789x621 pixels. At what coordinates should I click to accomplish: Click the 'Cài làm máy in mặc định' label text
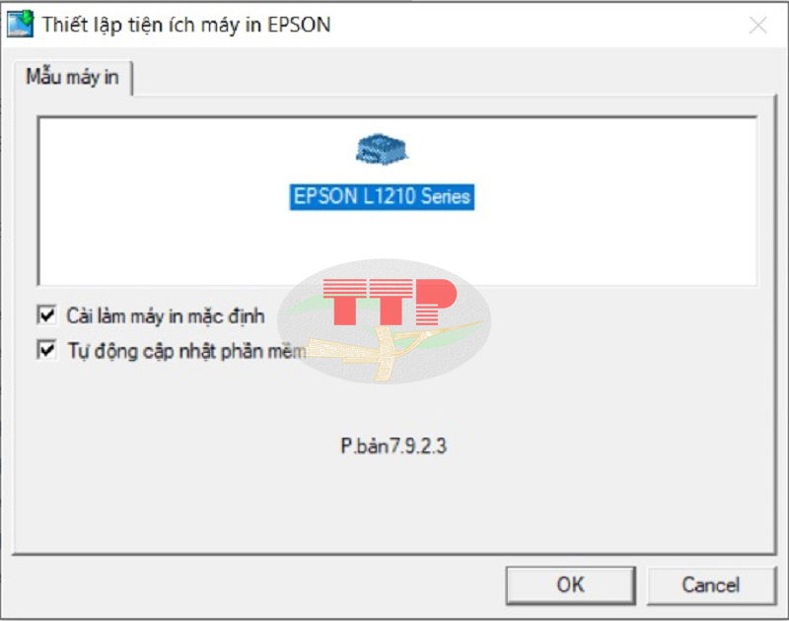pos(166,316)
